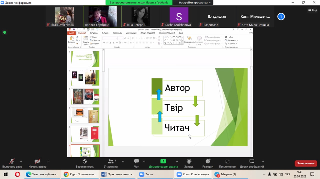Start recording with the Запись icon
The image size is (320, 179).
click(x=189, y=162)
